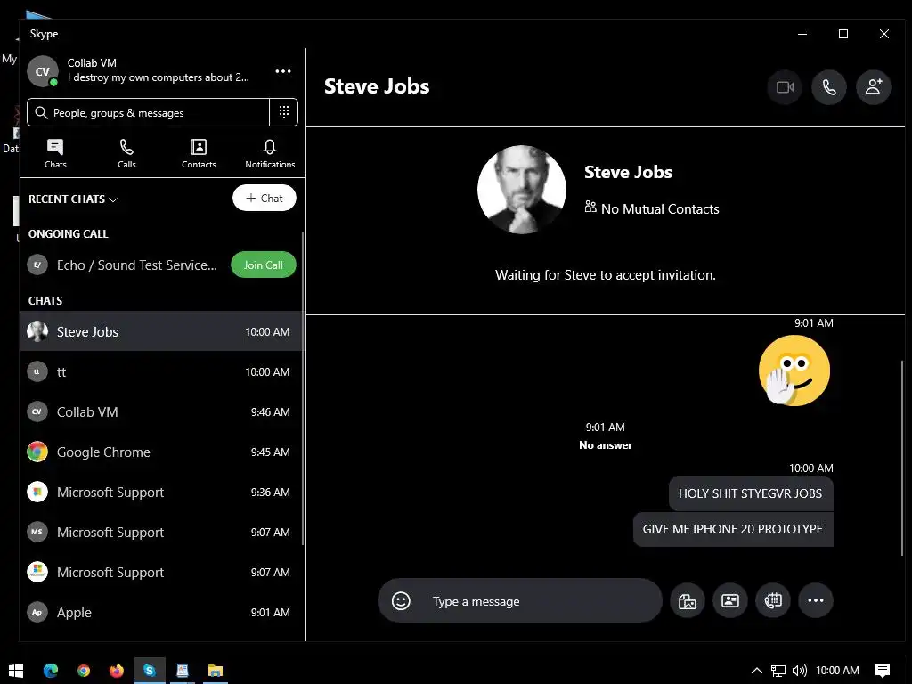Viewport: 912px width, 684px height.
Task: Click the Apple chat avatar icon
Action: pyautogui.click(x=37, y=613)
